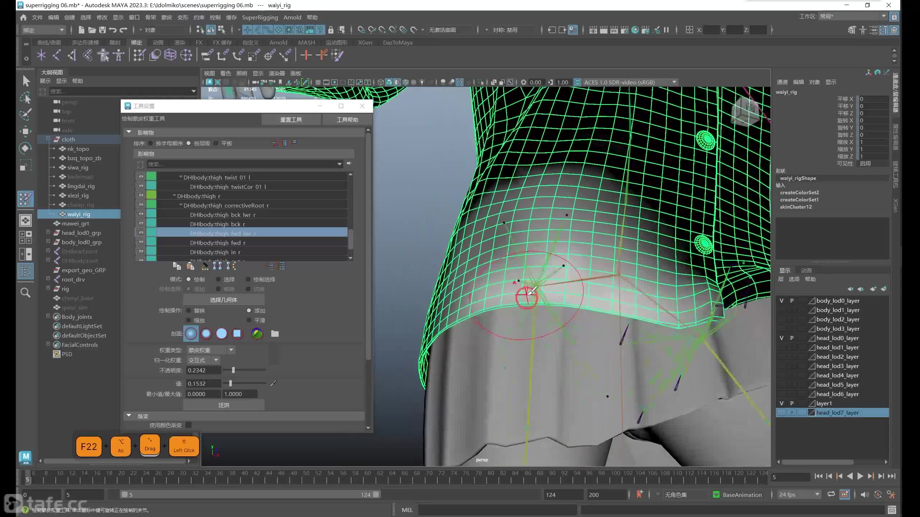Screen dimensions: 920x517
Task: Click Copy weights icon in tool settings
Action: coord(177,266)
